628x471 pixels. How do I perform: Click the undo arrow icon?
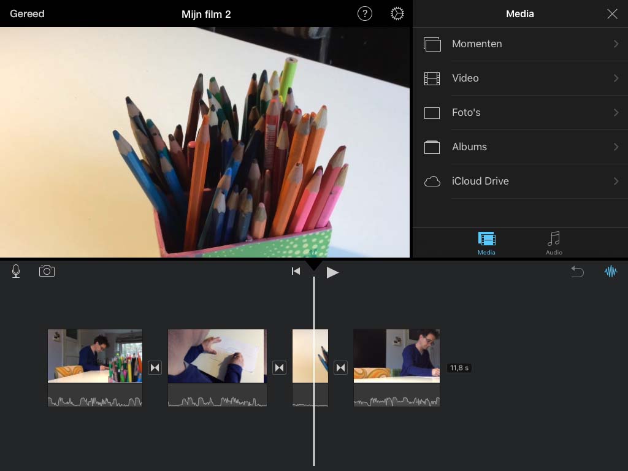[x=577, y=272]
